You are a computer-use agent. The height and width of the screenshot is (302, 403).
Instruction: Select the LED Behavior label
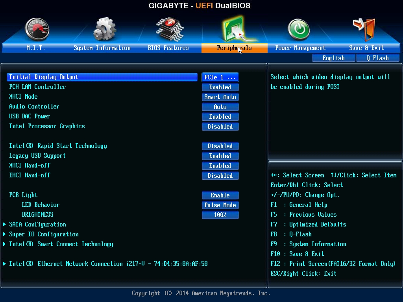pos(41,204)
